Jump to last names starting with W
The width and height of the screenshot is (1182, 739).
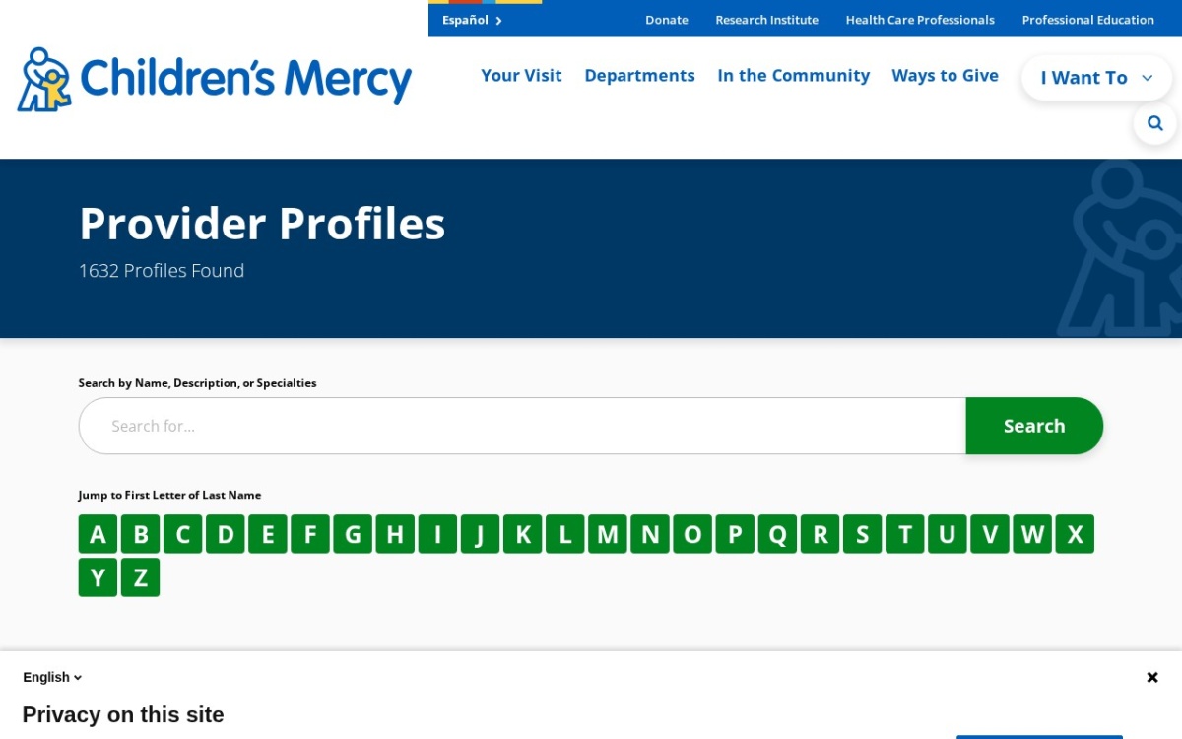(1032, 534)
